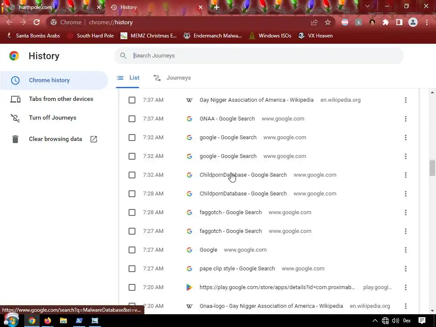Select the List view tab

pos(128,78)
